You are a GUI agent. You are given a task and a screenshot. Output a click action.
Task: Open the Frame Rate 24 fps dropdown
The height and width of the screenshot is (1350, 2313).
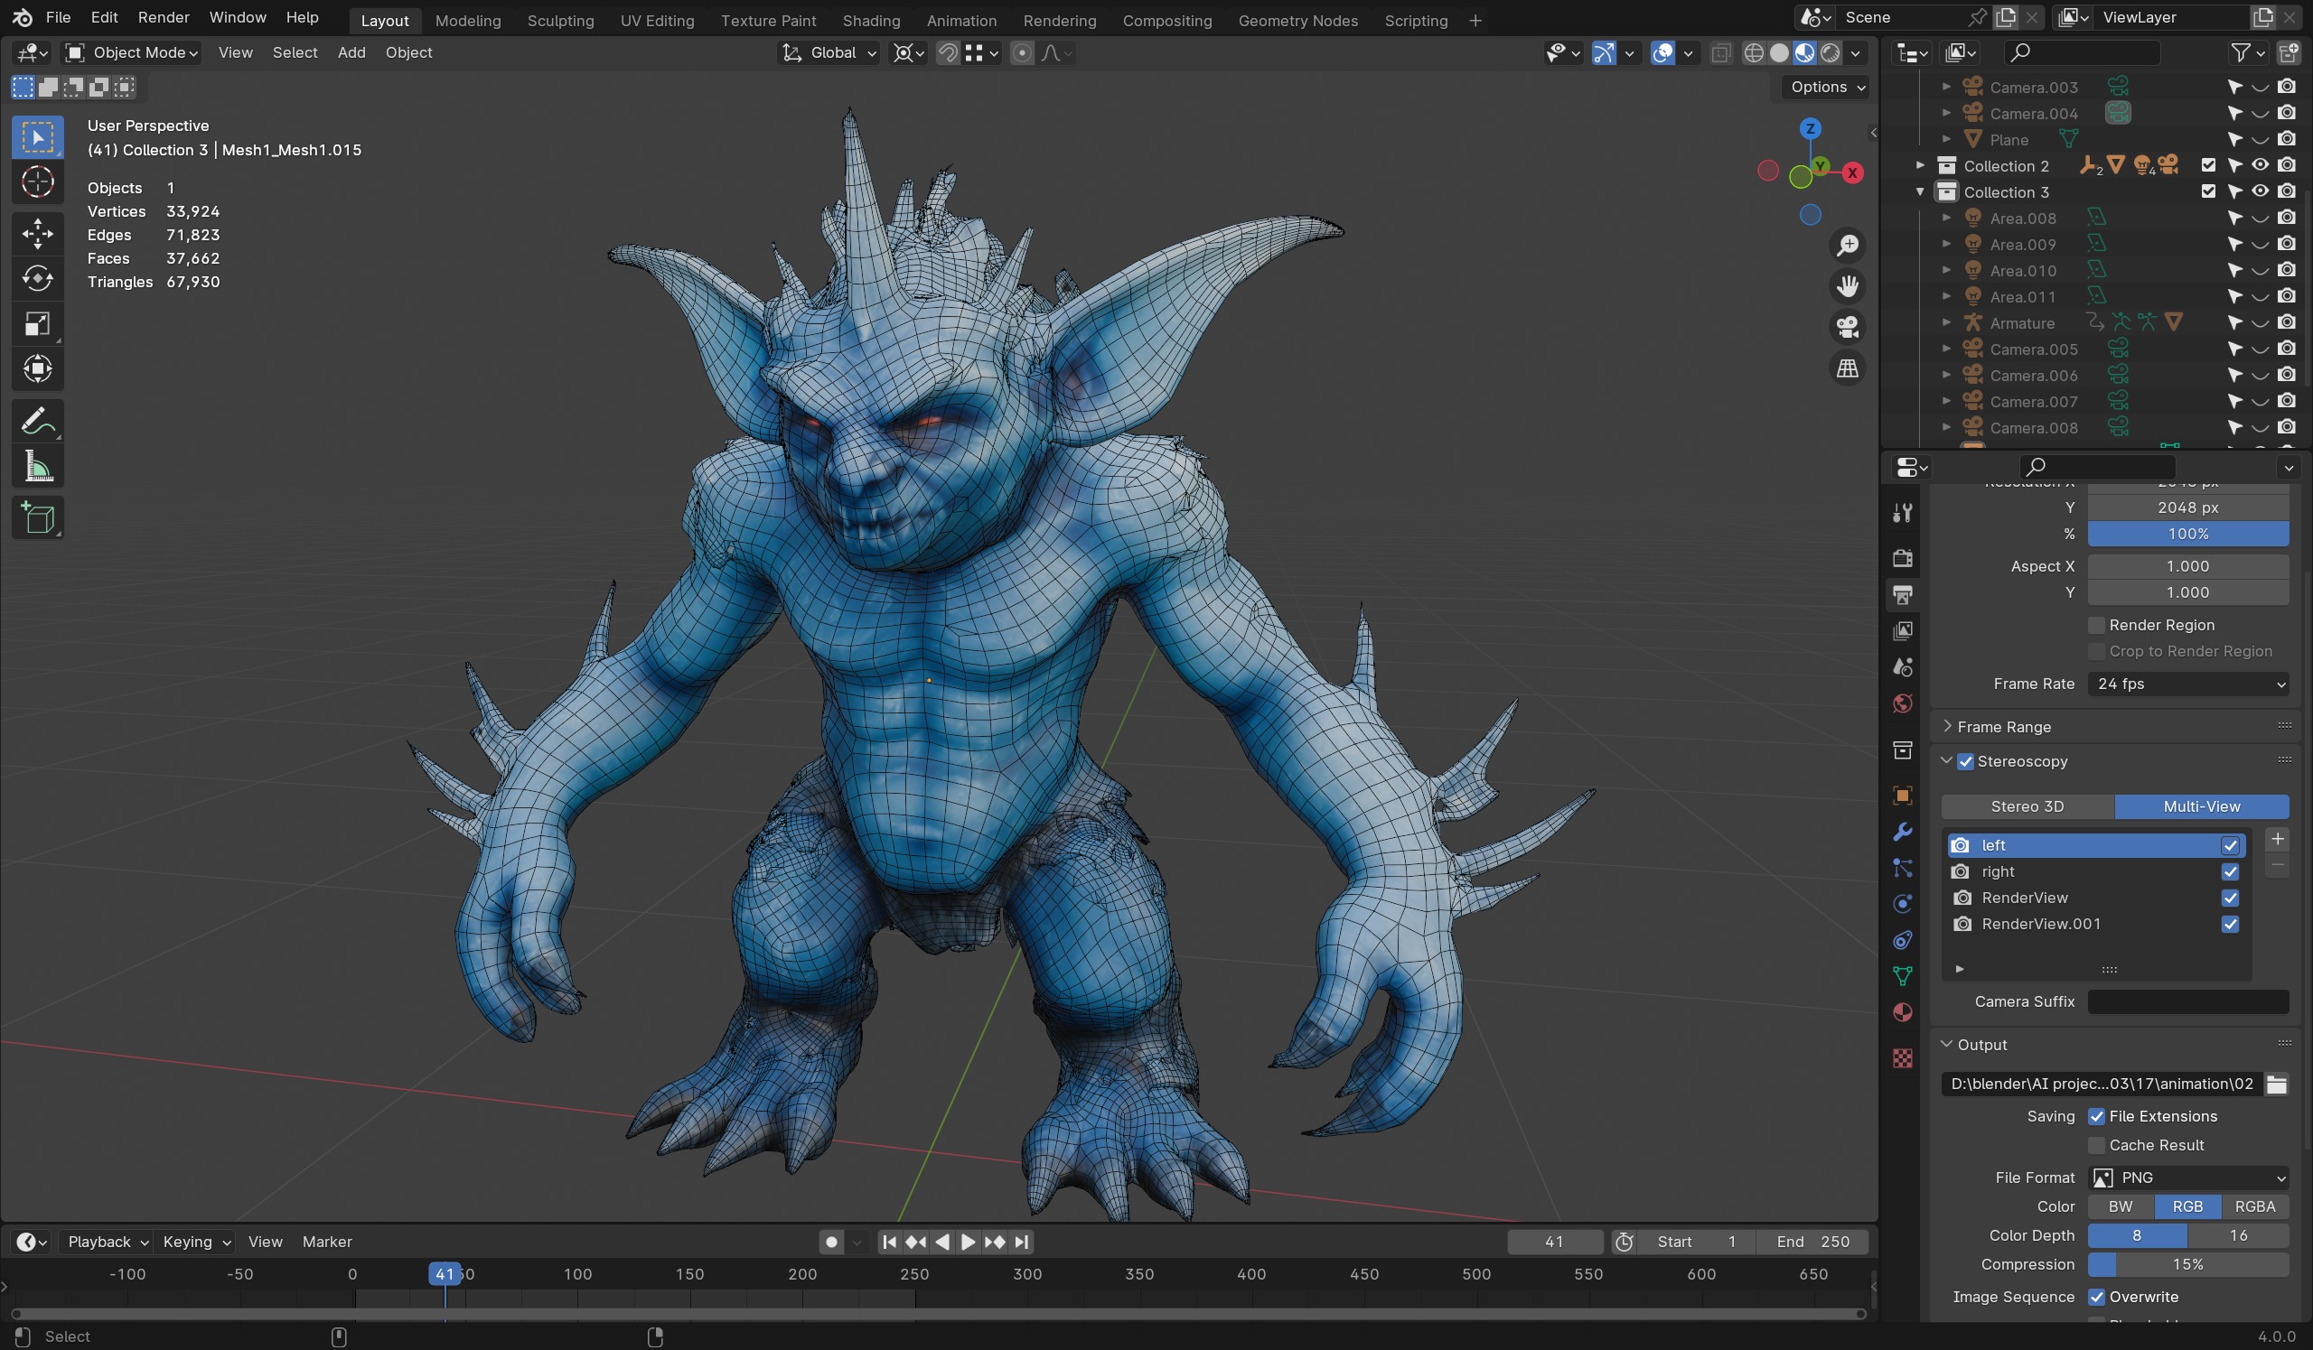click(2188, 684)
